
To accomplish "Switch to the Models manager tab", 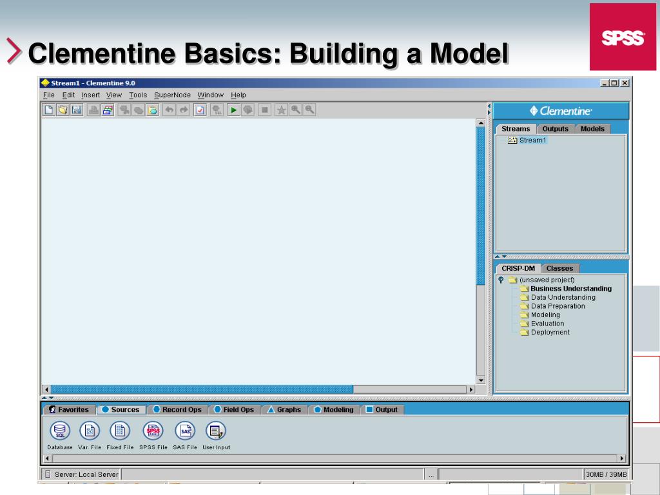I will [x=592, y=129].
